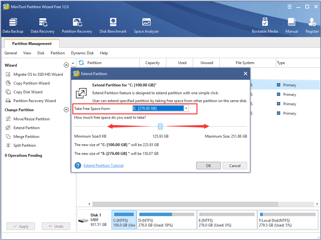This screenshot has height=240, width=321.
Task: Click the "0 Operations Pending" text
Action: [23, 155]
